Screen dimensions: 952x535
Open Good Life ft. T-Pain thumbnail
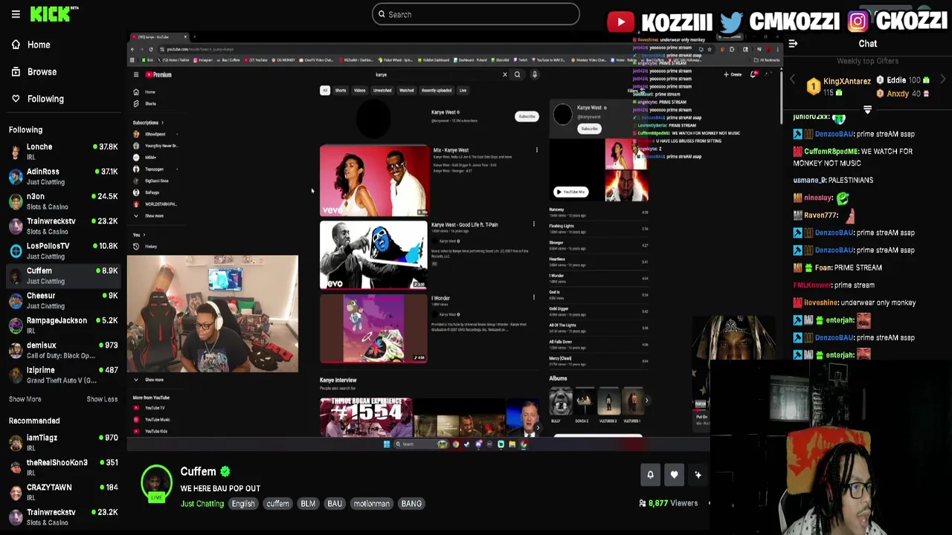(x=373, y=255)
